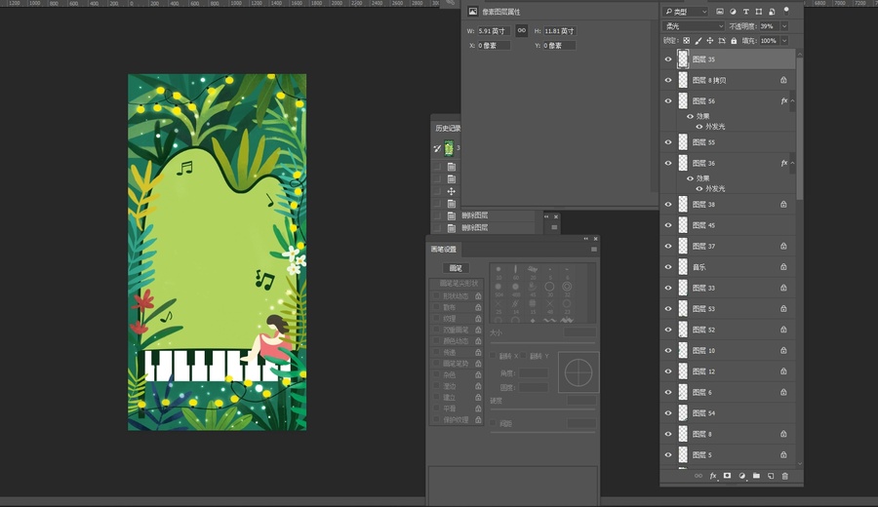Enable the 散布 brush checkbox
Image resolution: width=878 pixels, height=507 pixels.
436,307
